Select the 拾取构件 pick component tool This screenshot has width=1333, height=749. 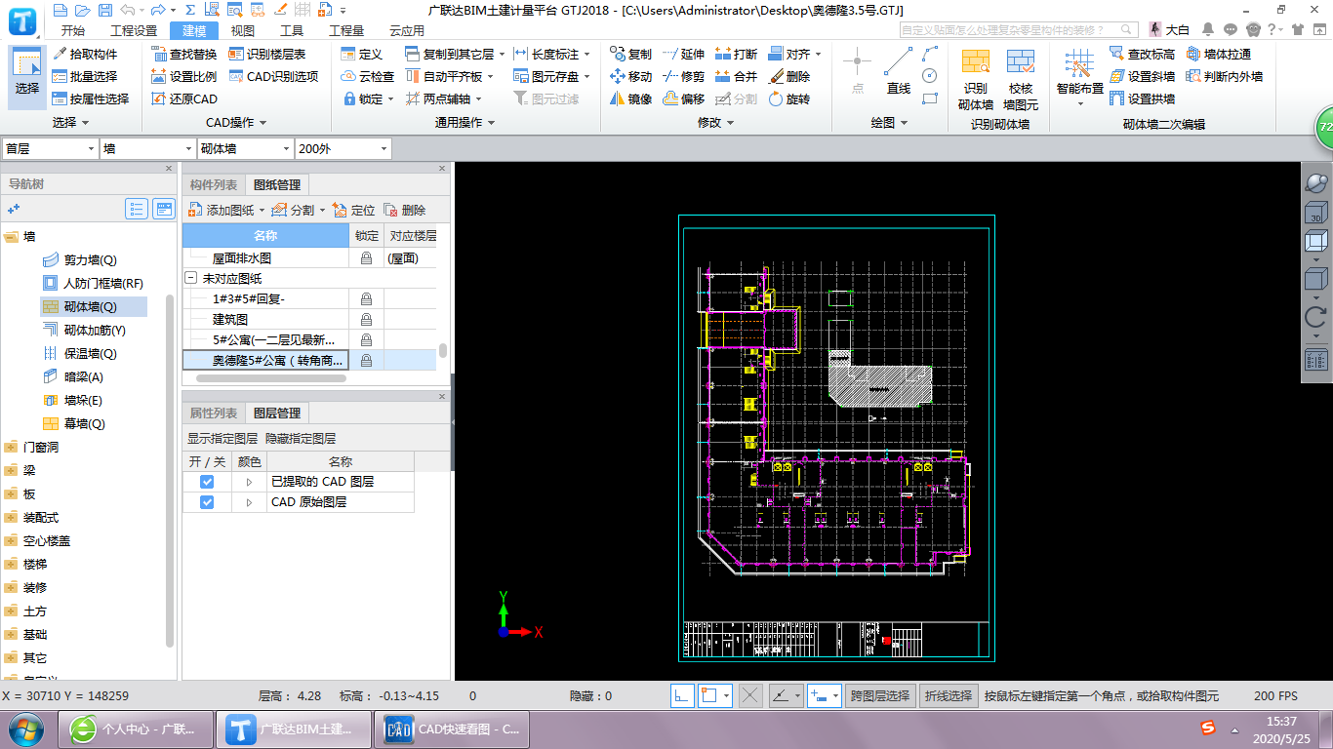pyautogui.click(x=85, y=54)
